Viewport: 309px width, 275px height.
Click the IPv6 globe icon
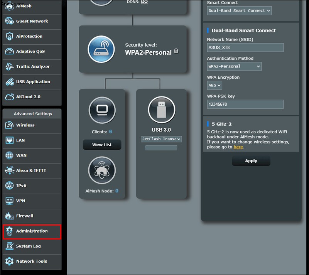click(x=9, y=186)
